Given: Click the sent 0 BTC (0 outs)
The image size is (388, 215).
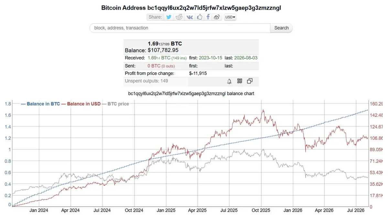Looking at the screenshot, I should [x=161, y=66].
